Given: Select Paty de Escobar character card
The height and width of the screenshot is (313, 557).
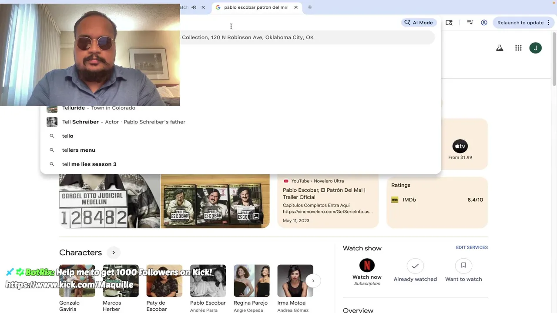Looking at the screenshot, I should [x=164, y=288].
